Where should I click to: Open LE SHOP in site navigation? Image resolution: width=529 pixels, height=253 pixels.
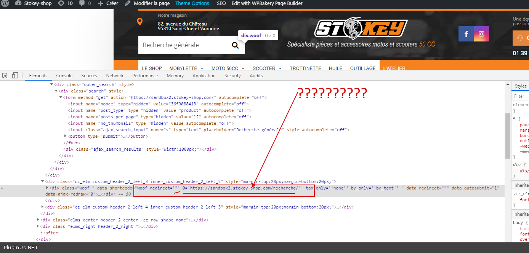point(152,68)
